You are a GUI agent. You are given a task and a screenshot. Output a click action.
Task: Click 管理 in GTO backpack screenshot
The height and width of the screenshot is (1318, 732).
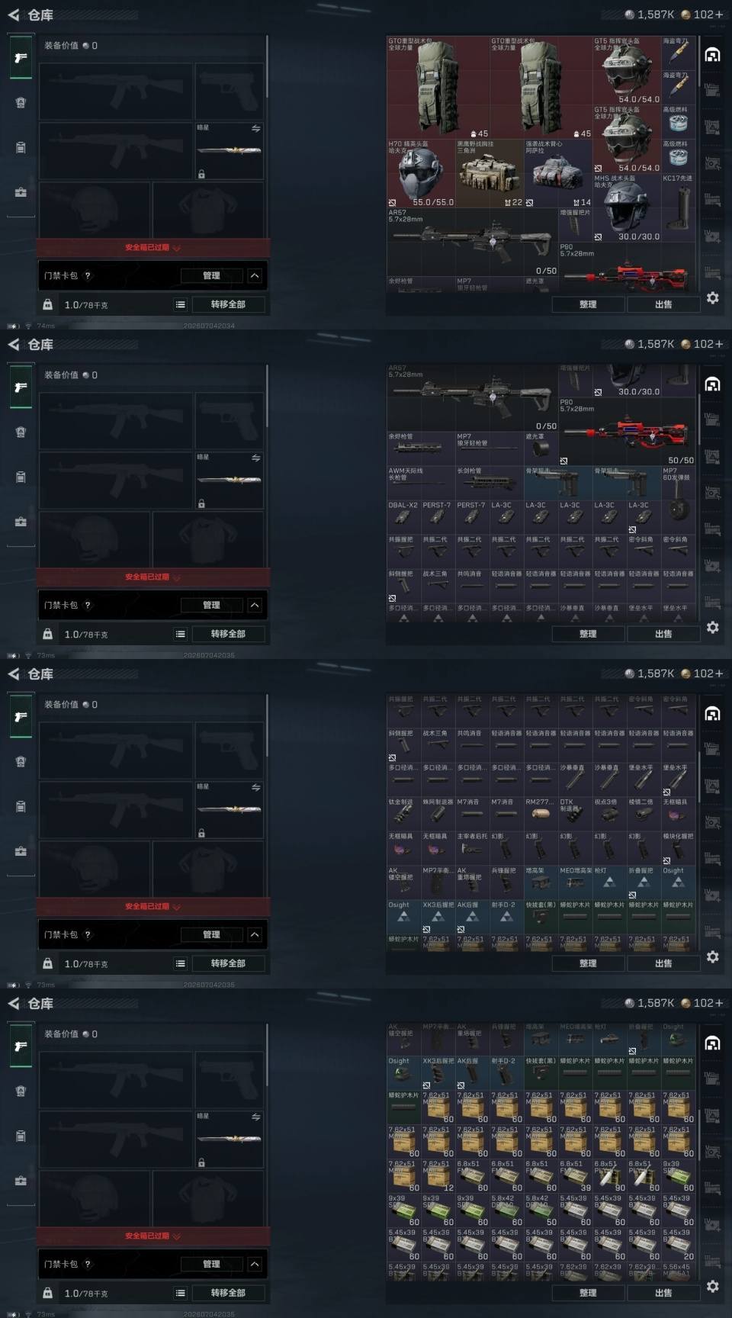tap(211, 275)
